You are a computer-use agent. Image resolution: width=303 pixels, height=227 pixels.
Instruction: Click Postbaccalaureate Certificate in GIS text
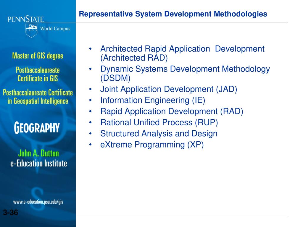click(38, 74)
